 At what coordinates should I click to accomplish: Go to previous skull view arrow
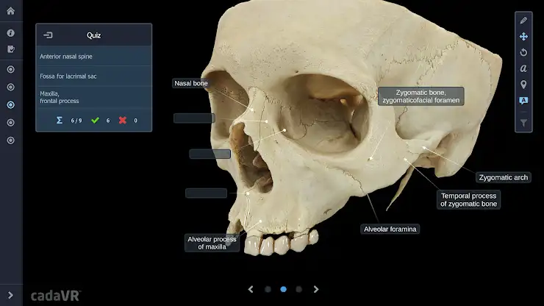(251, 289)
